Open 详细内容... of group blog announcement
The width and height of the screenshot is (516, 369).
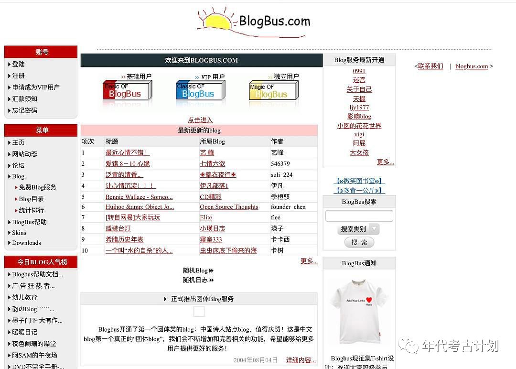[x=301, y=360]
